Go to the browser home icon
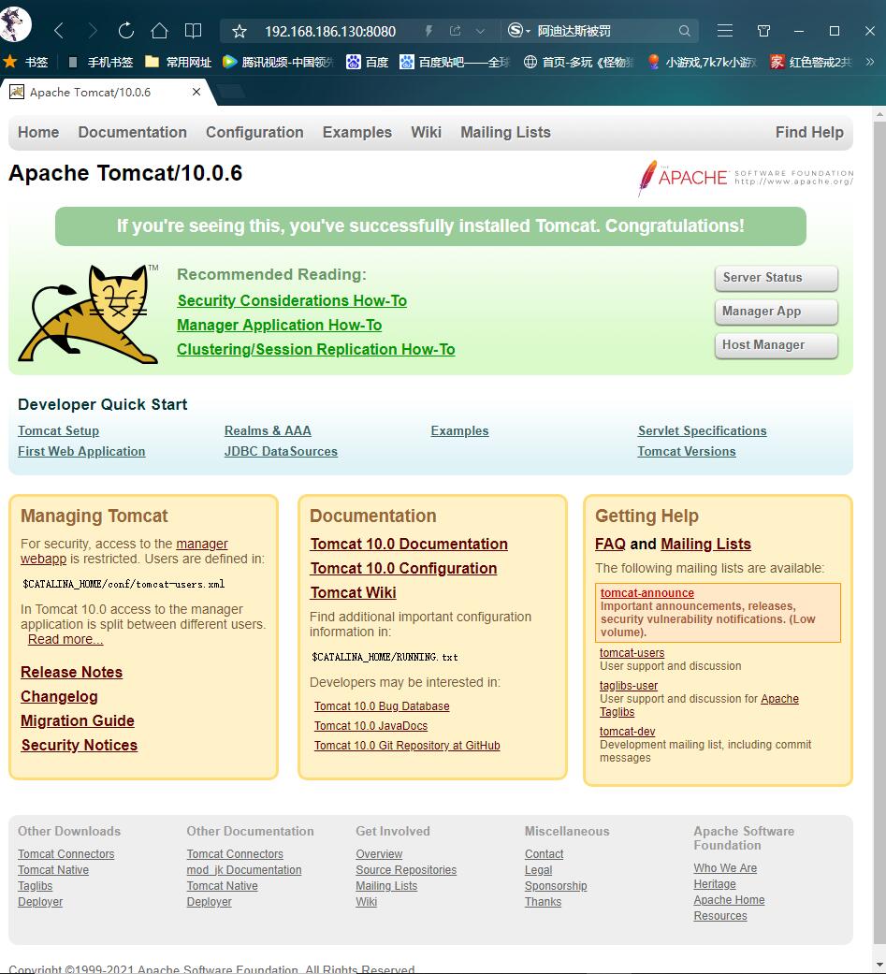This screenshot has width=886, height=974. click(x=160, y=31)
